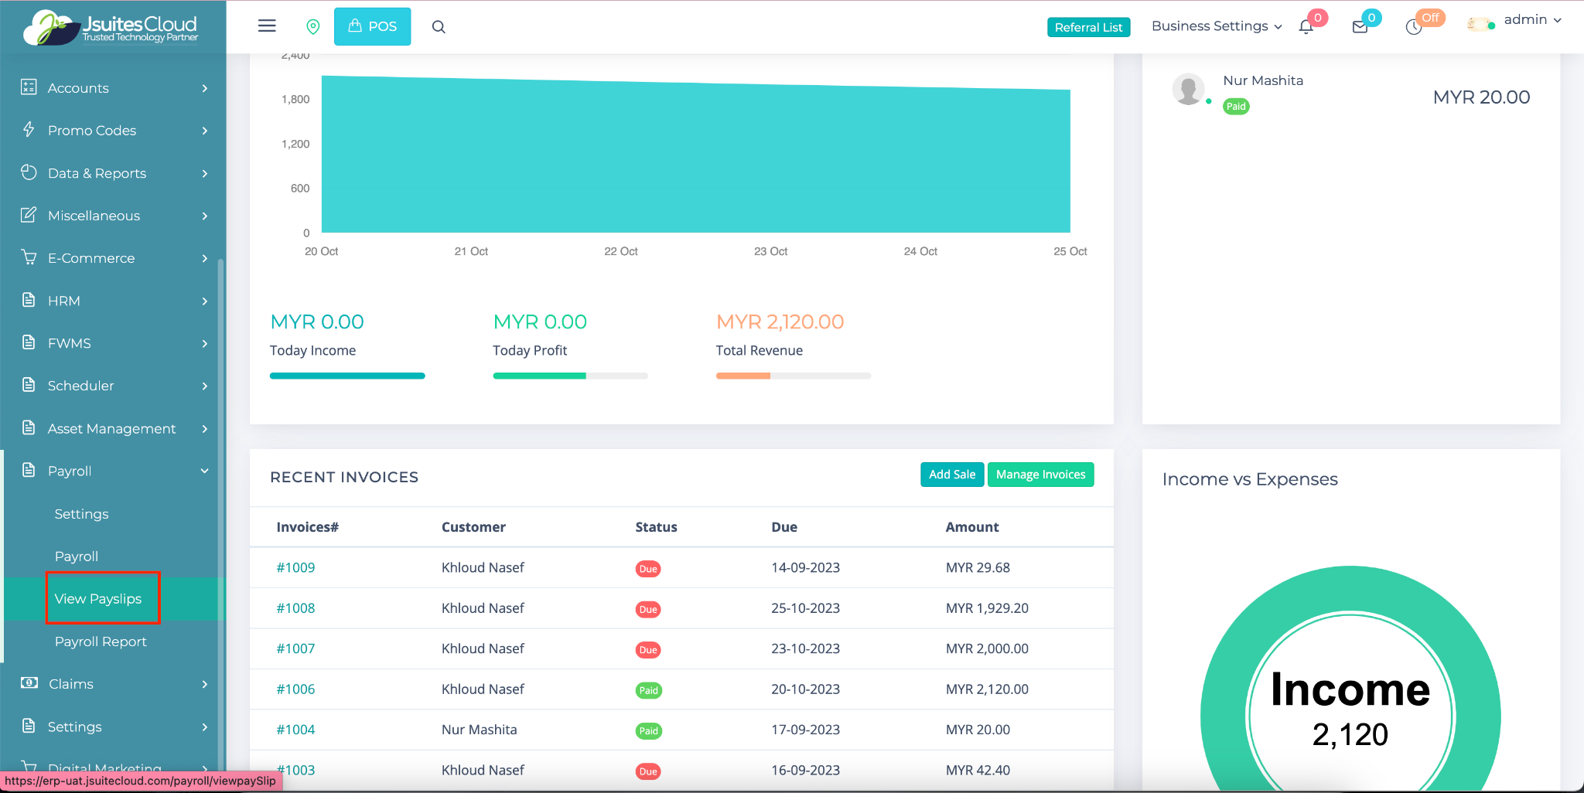
Task: Open the search magnifier icon
Action: (439, 27)
